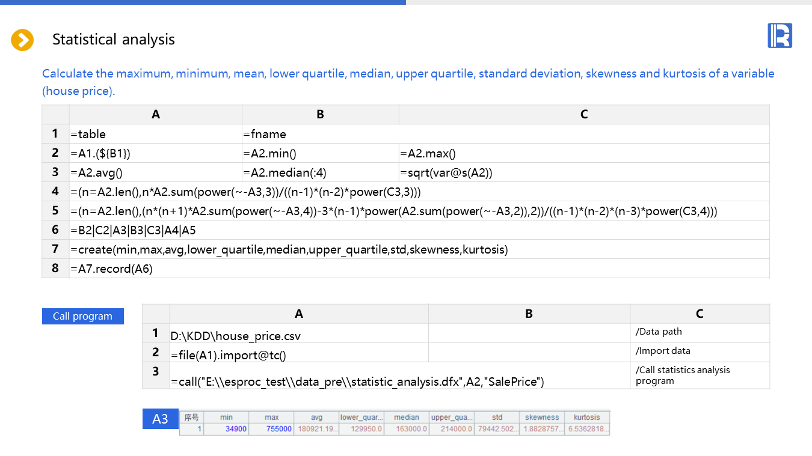Image resolution: width=812 pixels, height=456 pixels.
Task: Click cell containing =A2.median(:4)
Action: pos(320,172)
